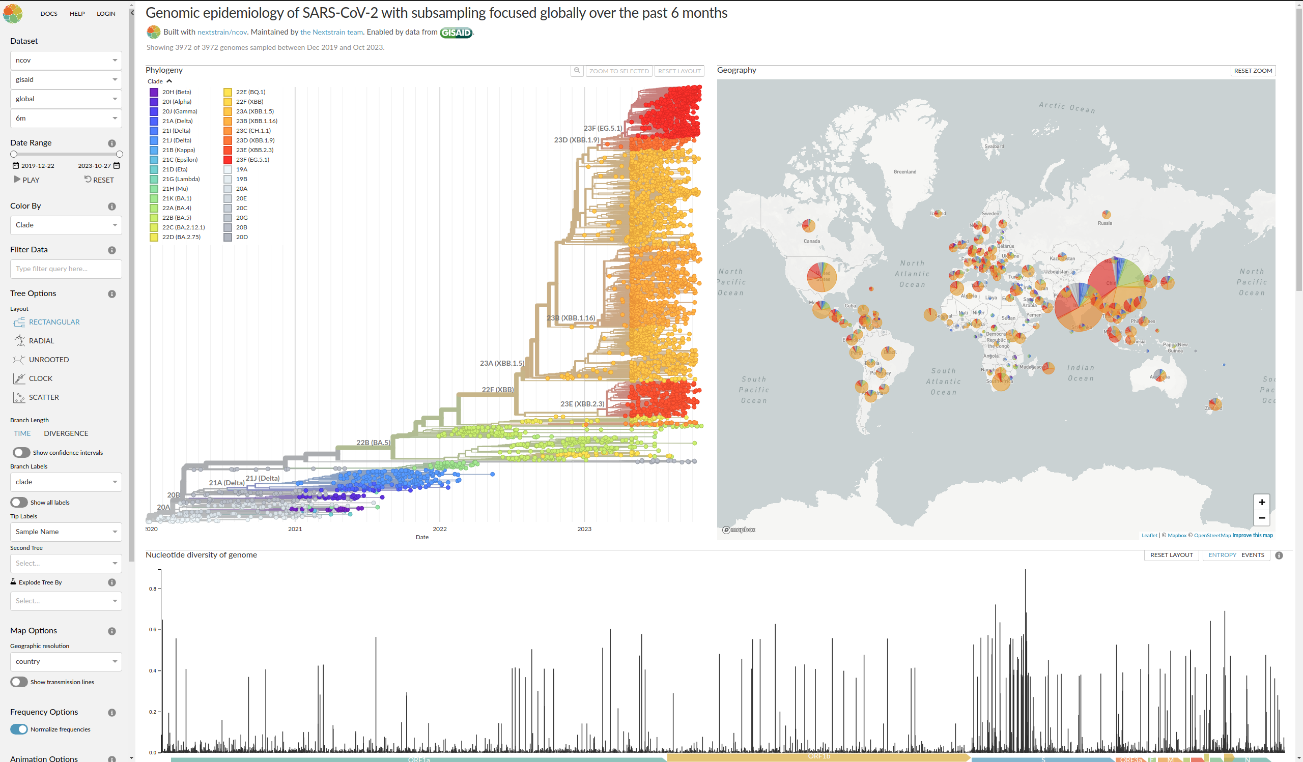Open the Branch Labels clade dropdown
This screenshot has width=1303, height=762.
(x=66, y=482)
